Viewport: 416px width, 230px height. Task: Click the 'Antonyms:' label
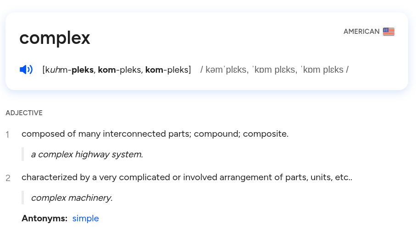click(x=44, y=219)
